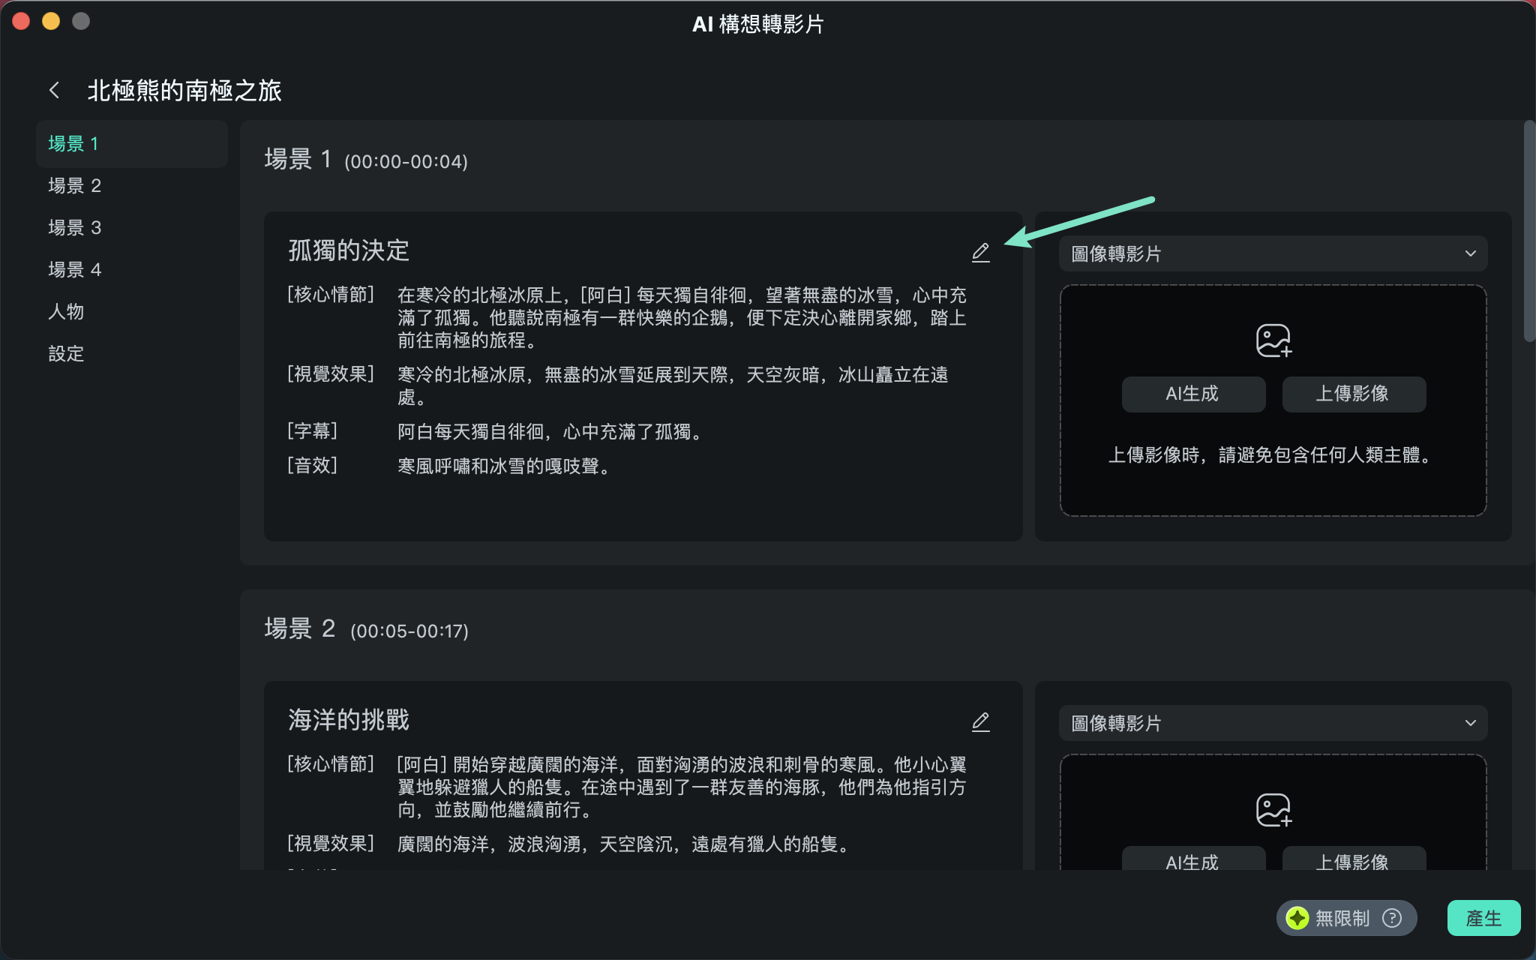The image size is (1536, 960).
Task: Click 上傳影像 button for 場景 1
Action: 1354,394
